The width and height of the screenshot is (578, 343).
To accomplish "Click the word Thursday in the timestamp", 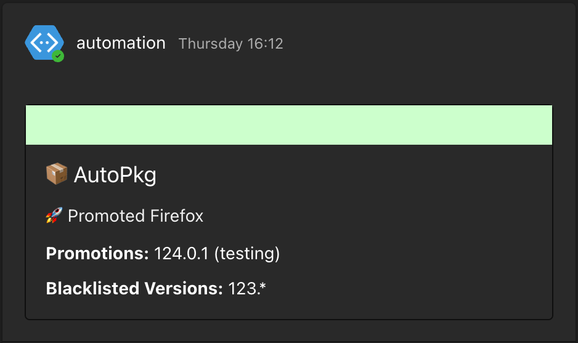I will (x=210, y=44).
